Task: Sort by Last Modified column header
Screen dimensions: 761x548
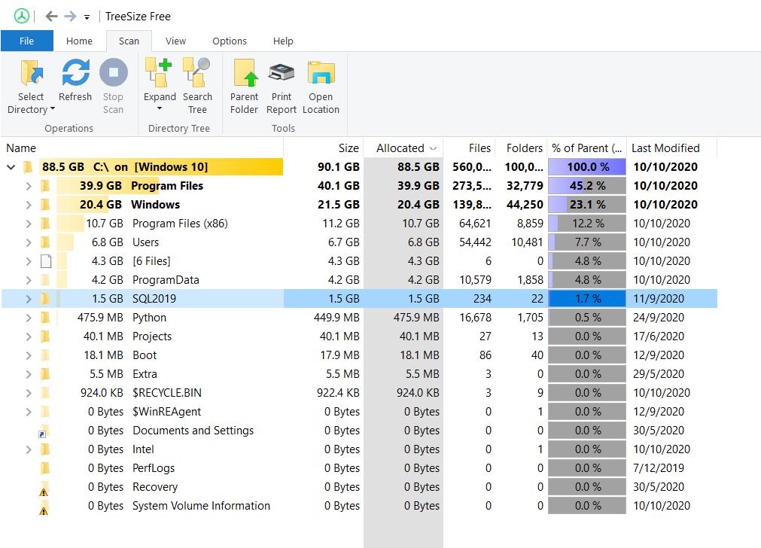Action: [x=671, y=148]
